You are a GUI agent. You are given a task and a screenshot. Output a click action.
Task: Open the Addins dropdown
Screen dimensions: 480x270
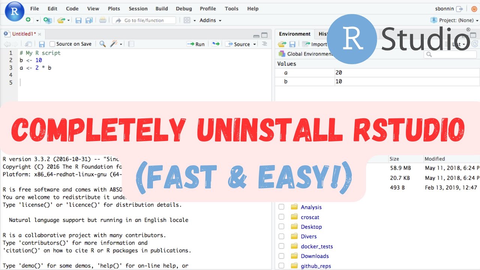(210, 20)
